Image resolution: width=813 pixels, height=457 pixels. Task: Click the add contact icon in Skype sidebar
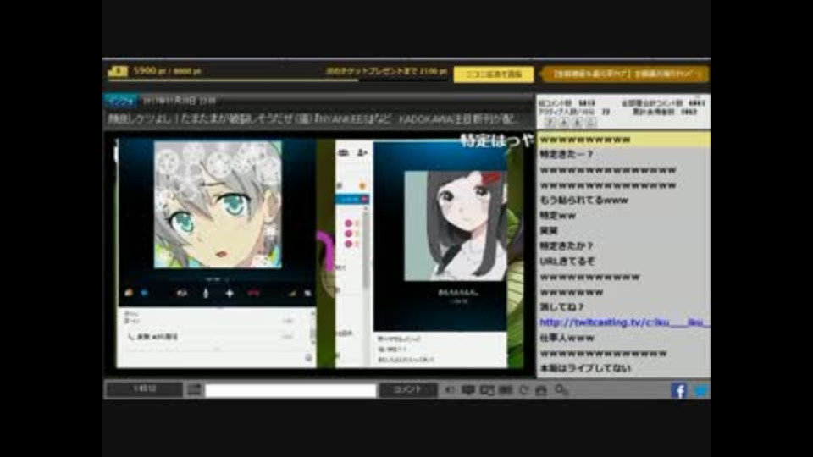362,152
